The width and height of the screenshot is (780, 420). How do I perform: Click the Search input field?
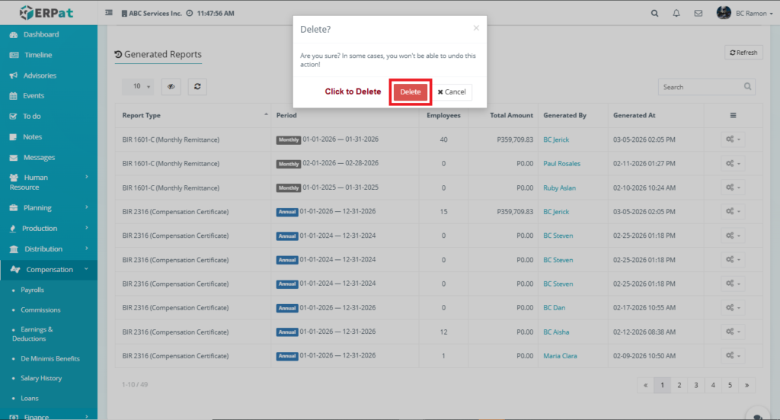701,87
